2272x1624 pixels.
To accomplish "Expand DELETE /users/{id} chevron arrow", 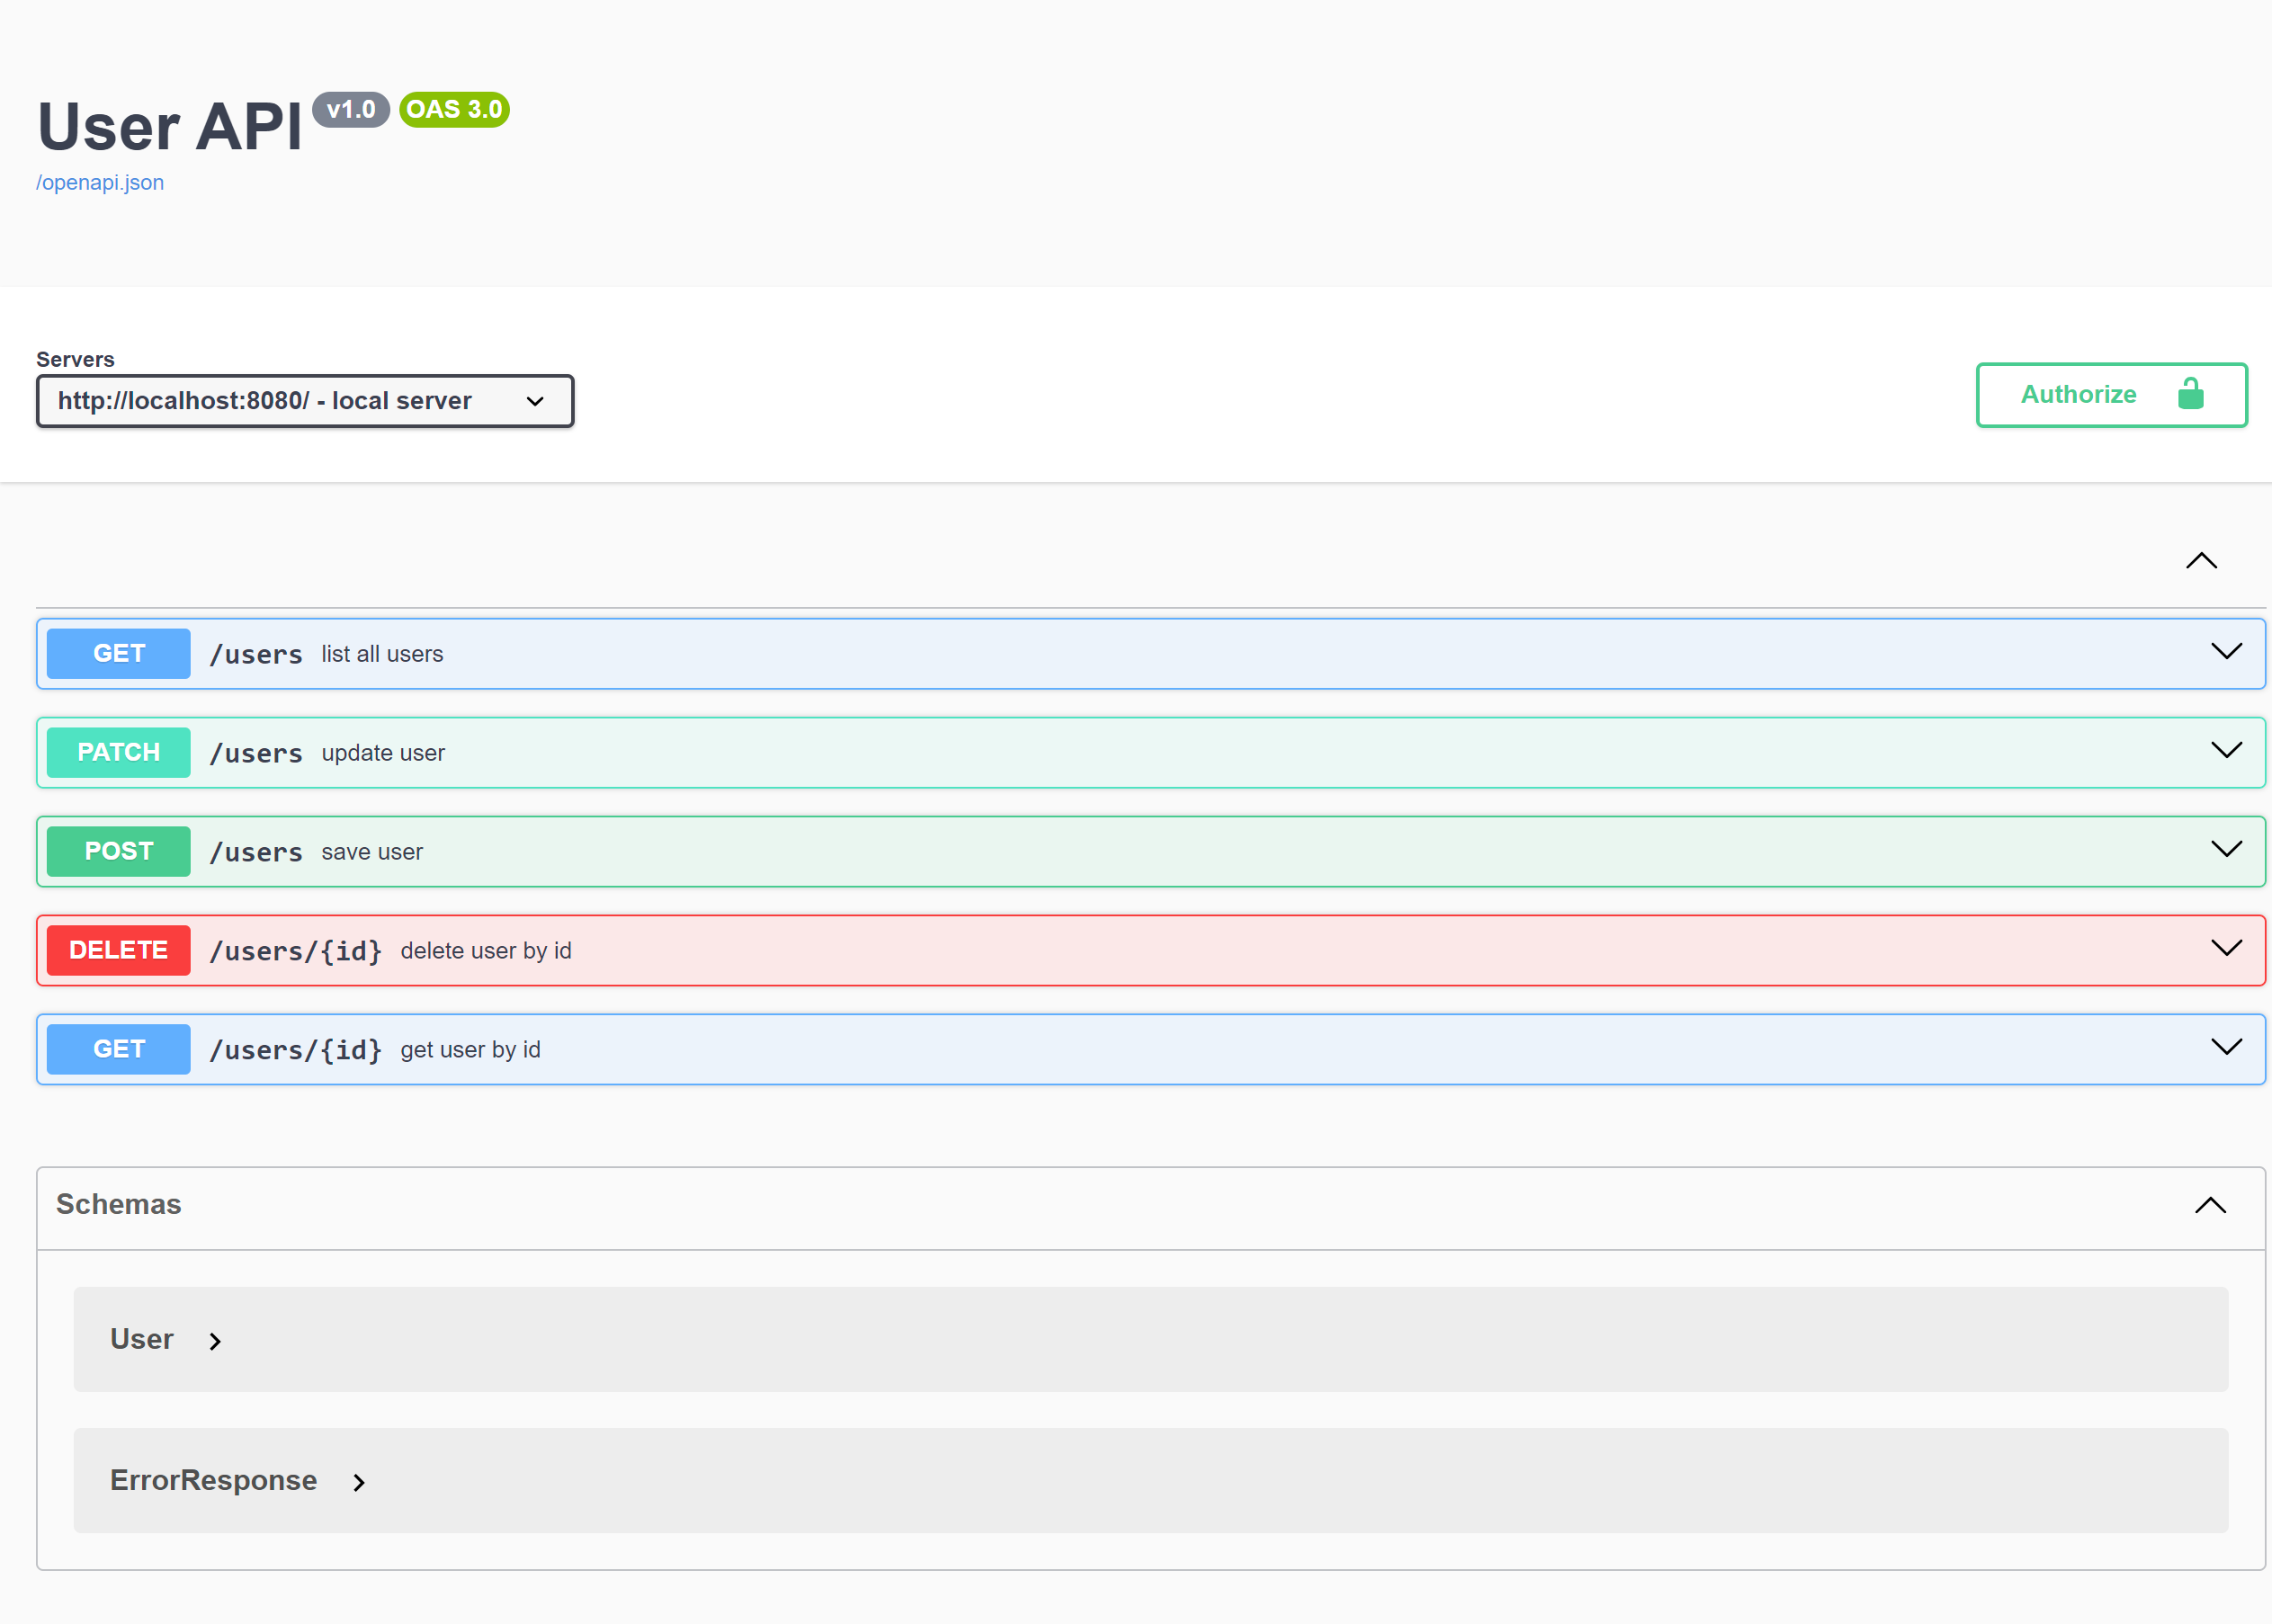I will pos(2226,948).
